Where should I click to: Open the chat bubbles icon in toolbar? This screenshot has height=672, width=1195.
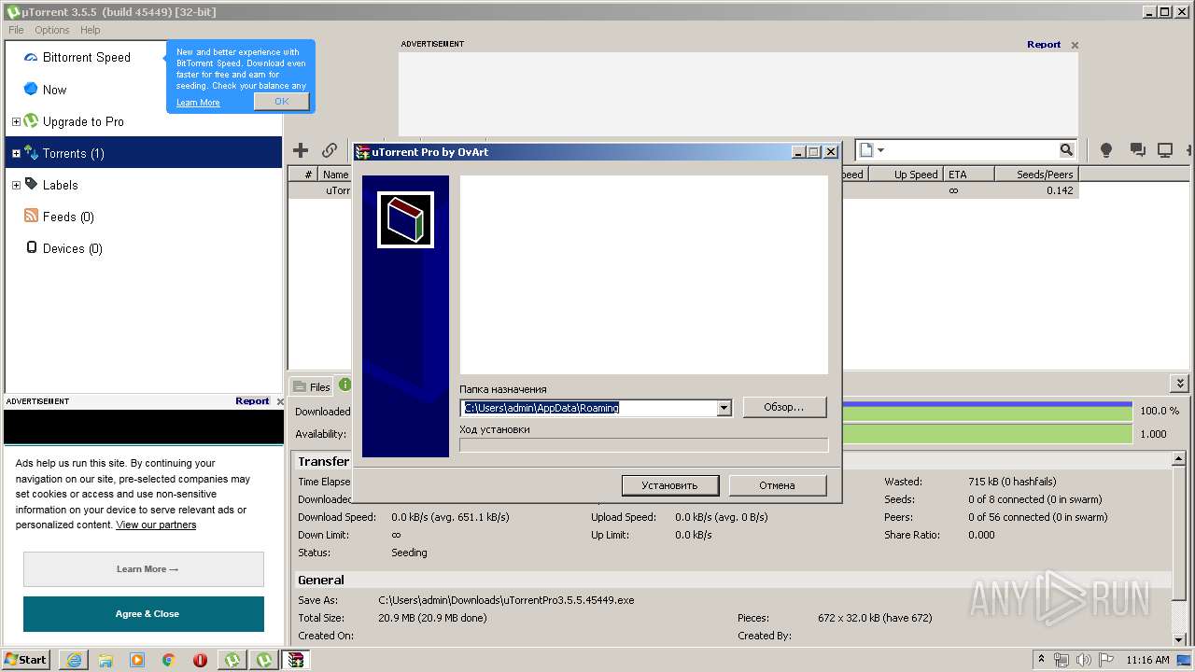1137,150
